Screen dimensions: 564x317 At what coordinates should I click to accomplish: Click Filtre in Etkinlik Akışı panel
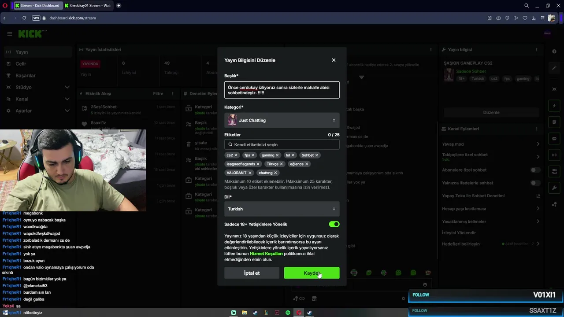pyautogui.click(x=158, y=94)
